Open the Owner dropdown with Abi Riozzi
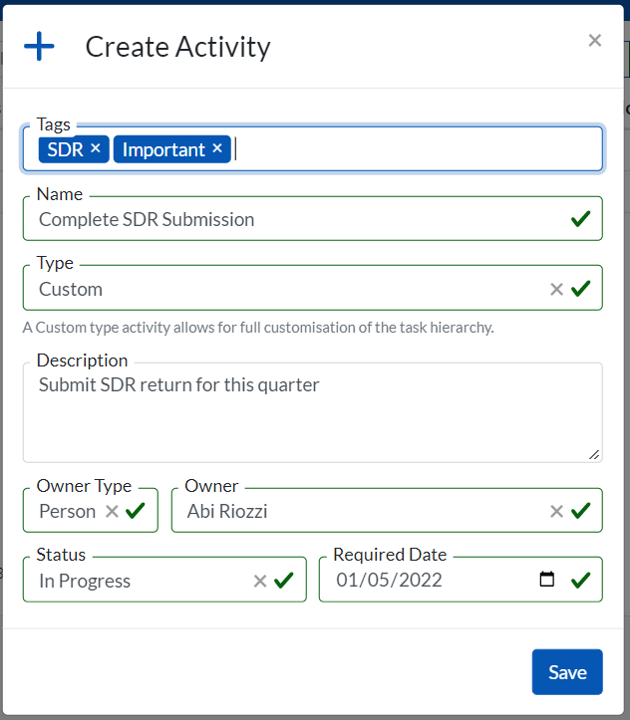The image size is (630, 720). [359, 511]
